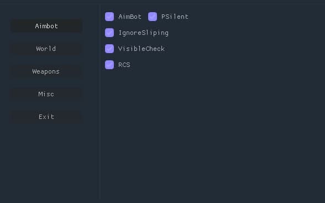Click the Exit button
Screen dimensions: 325x203
coord(46,117)
